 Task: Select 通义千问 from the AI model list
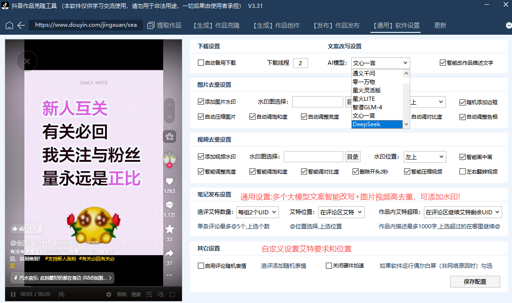377,74
